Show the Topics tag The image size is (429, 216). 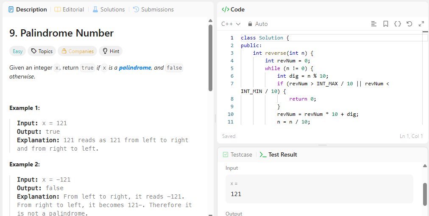[x=42, y=51]
